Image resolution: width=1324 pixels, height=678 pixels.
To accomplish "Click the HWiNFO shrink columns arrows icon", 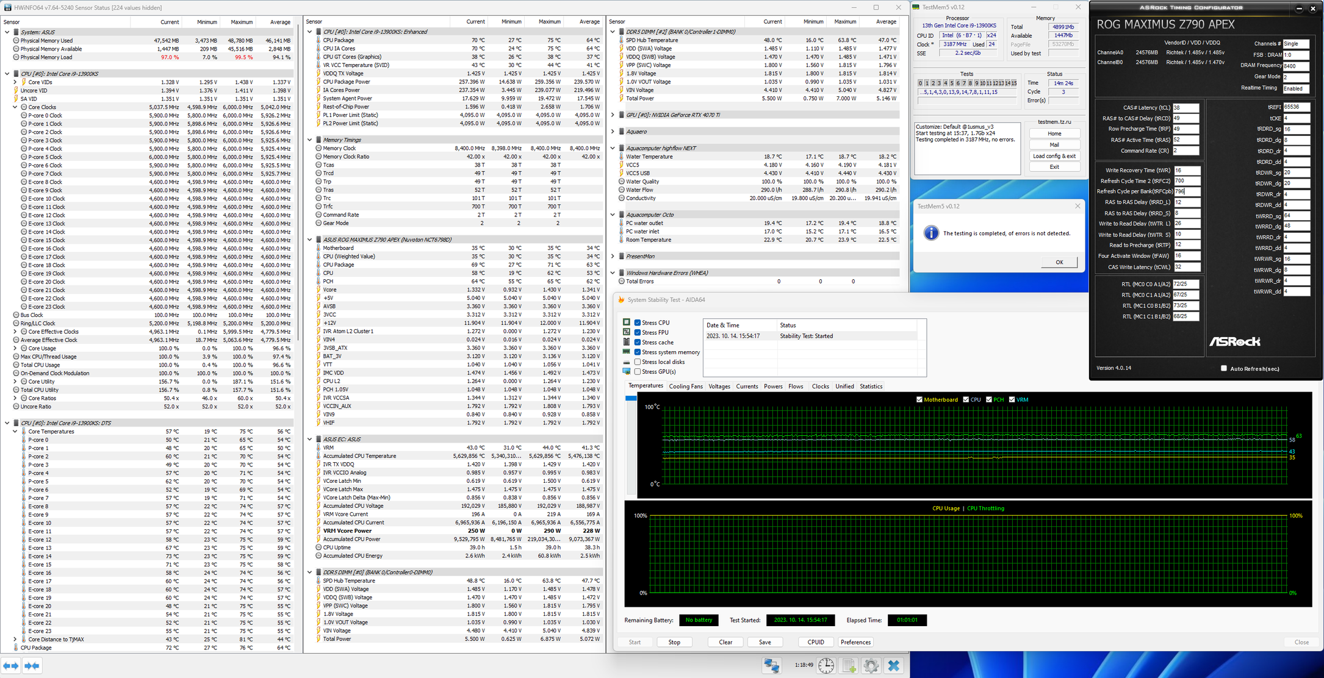I will click(32, 666).
